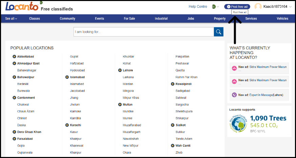The height and width of the screenshot is (158, 296).
Task: Click the Locanto logo
Action: click(x=21, y=6)
